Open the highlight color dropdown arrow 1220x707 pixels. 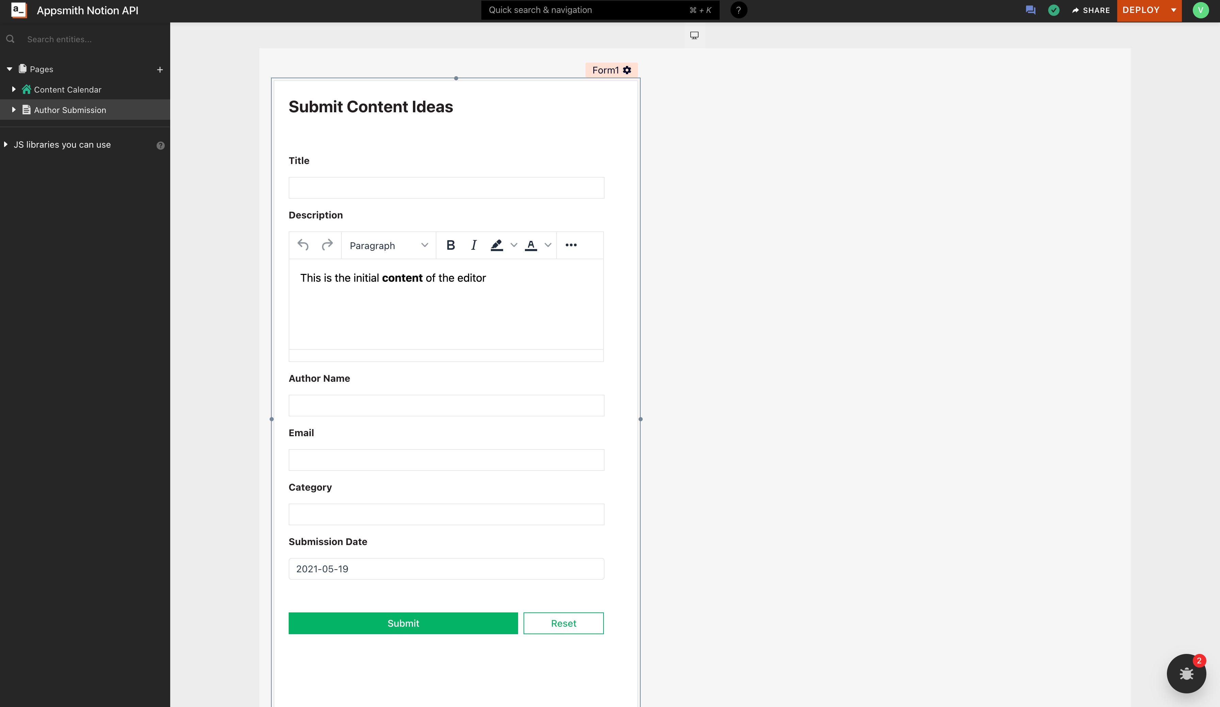click(x=514, y=245)
